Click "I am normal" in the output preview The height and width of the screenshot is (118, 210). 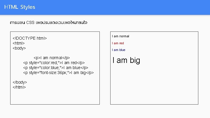point(120,36)
